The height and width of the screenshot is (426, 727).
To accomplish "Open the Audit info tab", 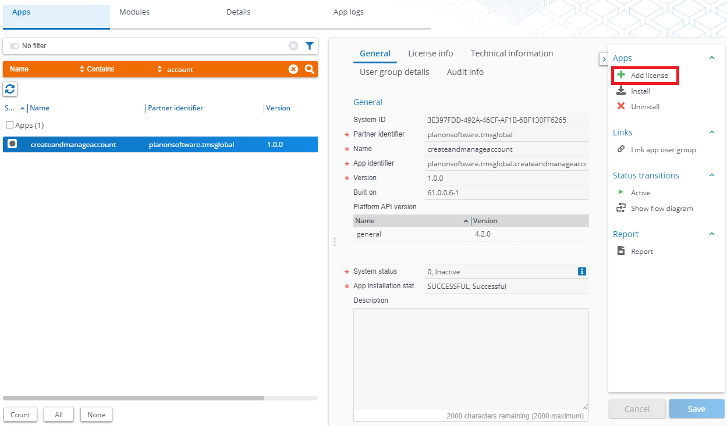I will coord(465,72).
